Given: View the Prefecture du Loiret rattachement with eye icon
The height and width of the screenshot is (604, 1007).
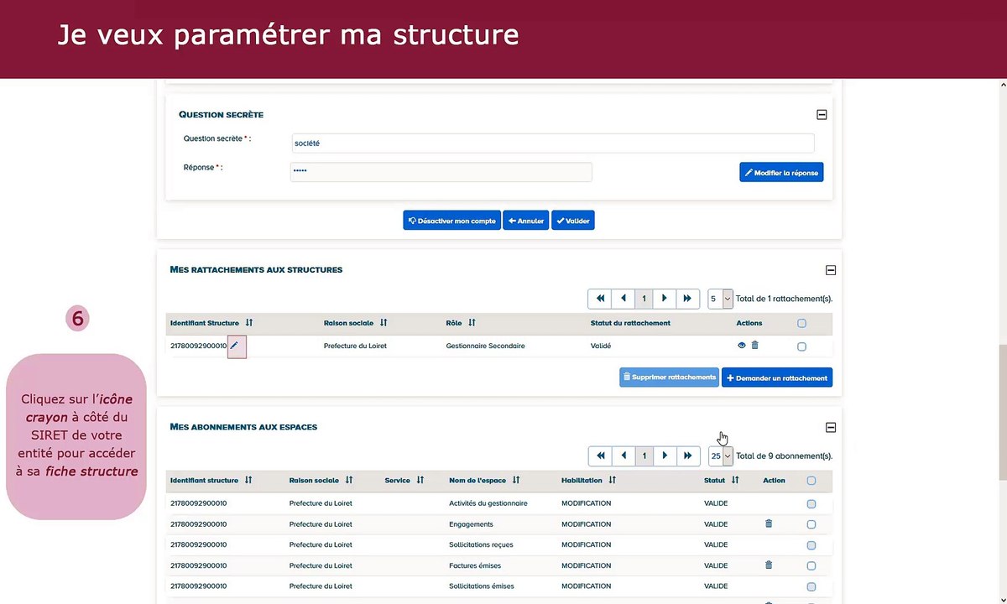Looking at the screenshot, I should [x=742, y=346].
